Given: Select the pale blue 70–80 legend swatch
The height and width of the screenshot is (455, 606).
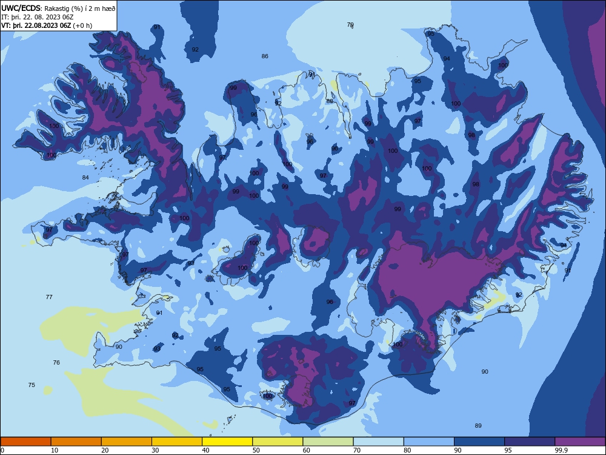Looking at the screenshot, I should 379,442.
